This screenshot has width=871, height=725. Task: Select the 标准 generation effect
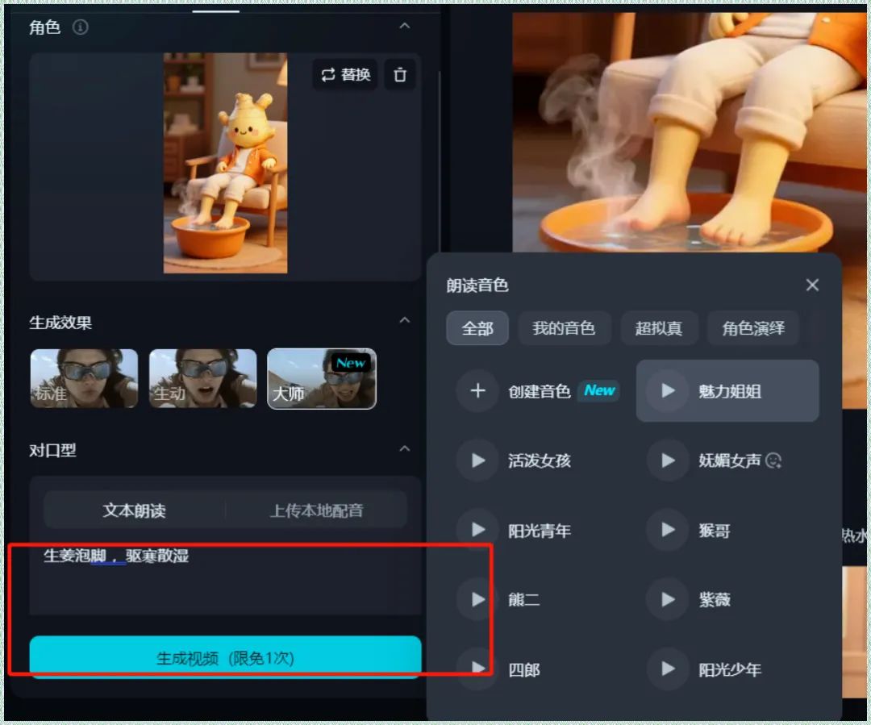[84, 378]
